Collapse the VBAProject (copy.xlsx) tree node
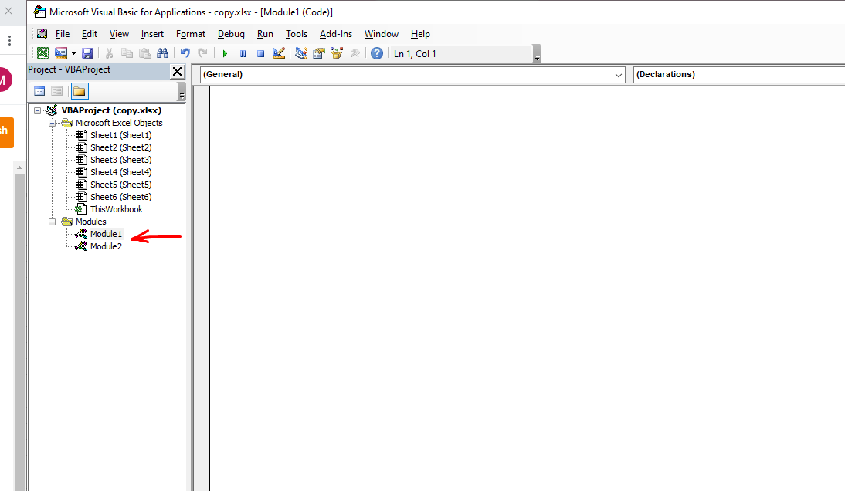This screenshot has height=491, width=845. 37,110
